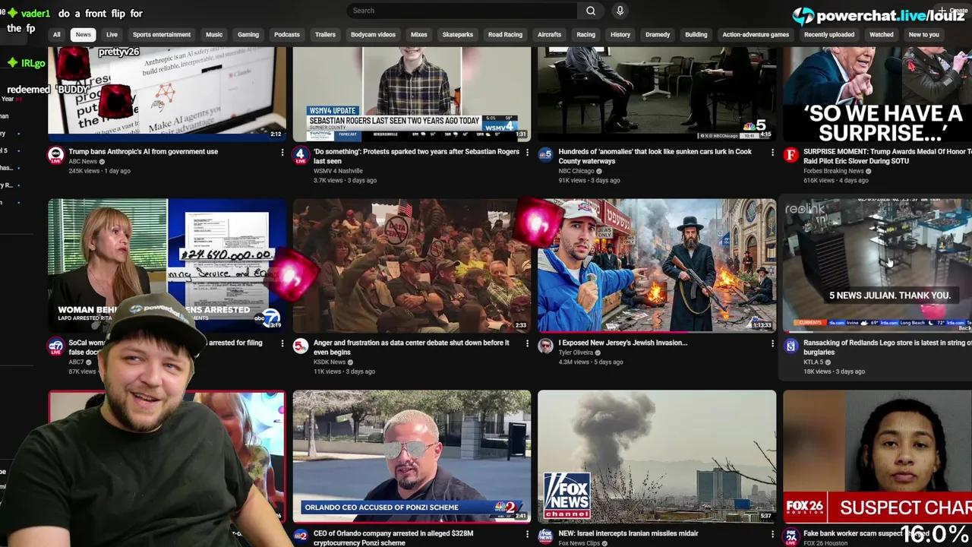Click the KSDK News channel name
Image resolution: width=972 pixels, height=547 pixels.
[x=330, y=362]
